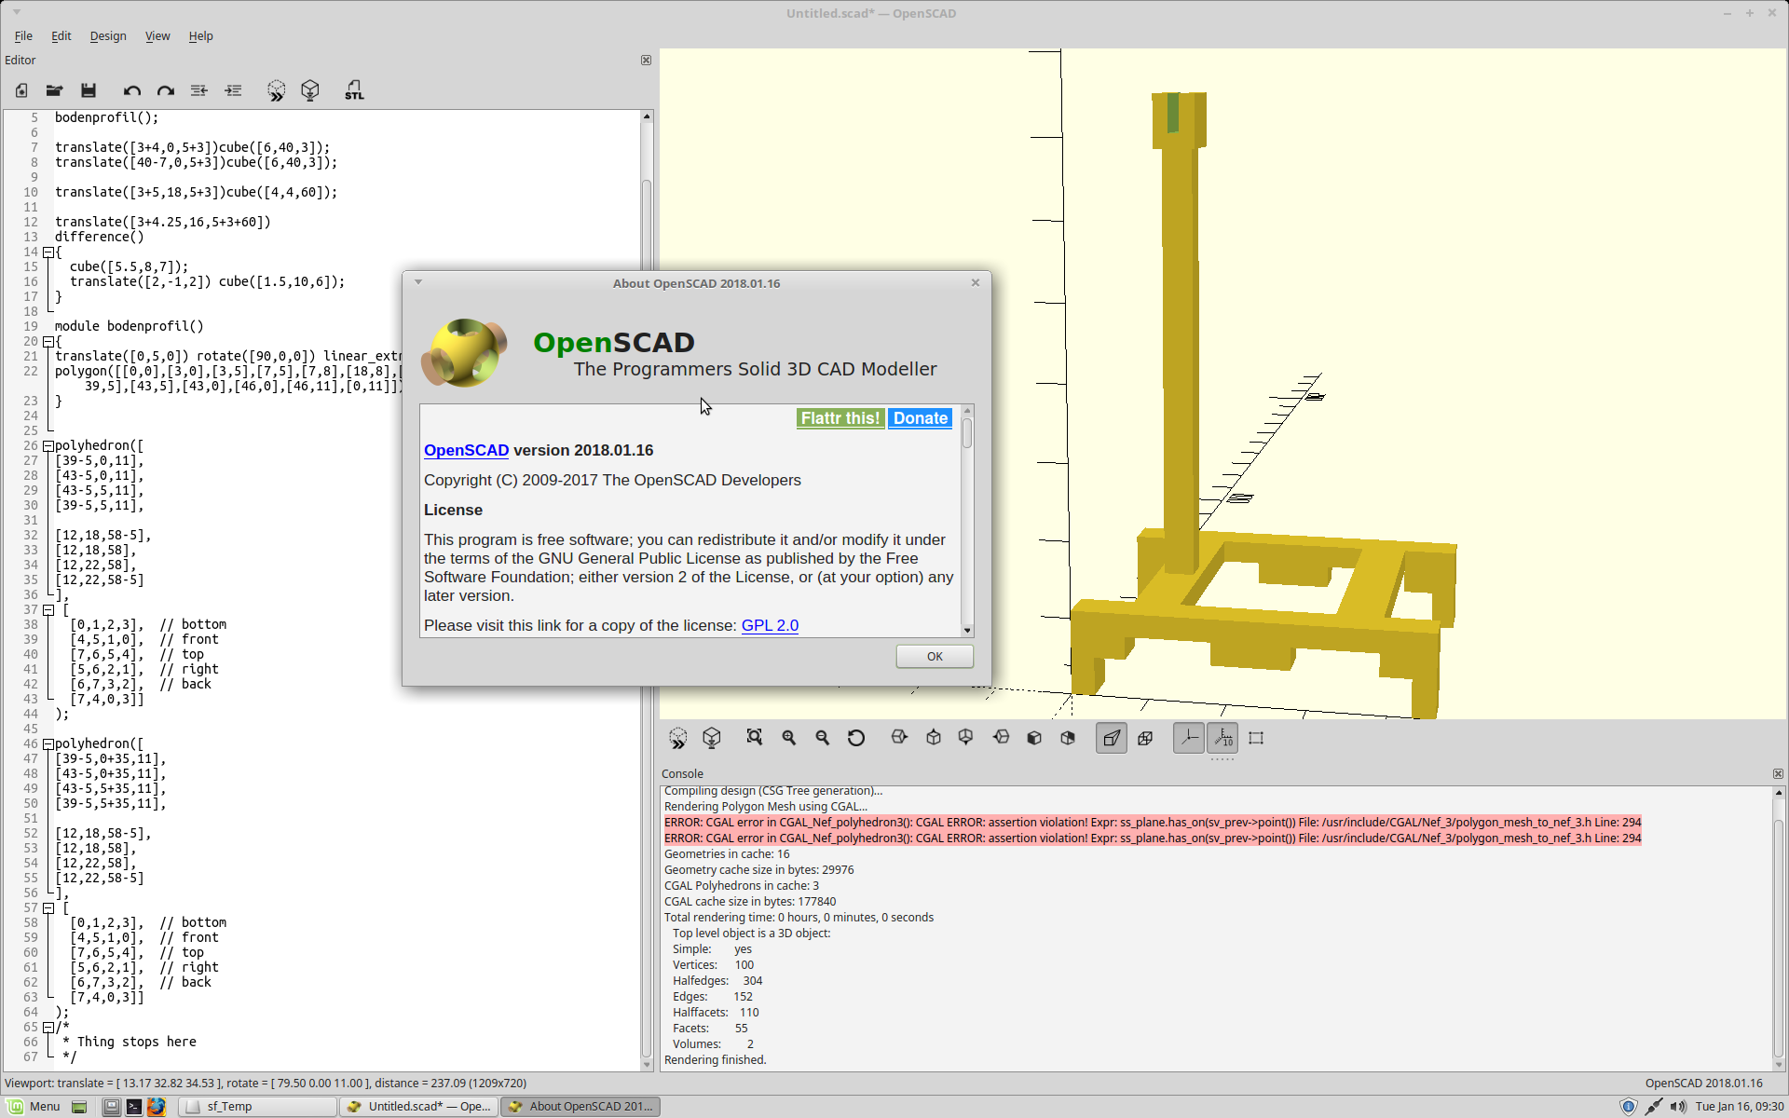Click the Unindent icon in editor toolbar
Viewport: 1789px width, 1118px height.
click(198, 90)
